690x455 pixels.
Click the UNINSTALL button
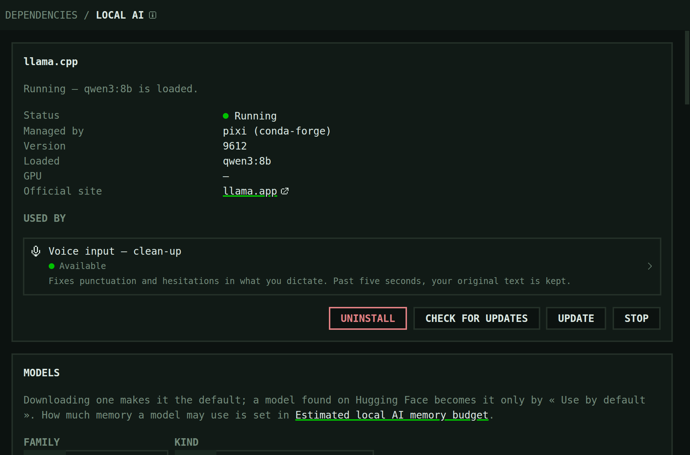point(368,318)
